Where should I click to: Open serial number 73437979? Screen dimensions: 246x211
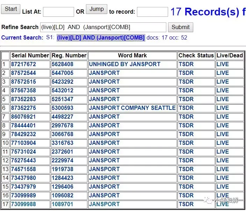[23, 187]
